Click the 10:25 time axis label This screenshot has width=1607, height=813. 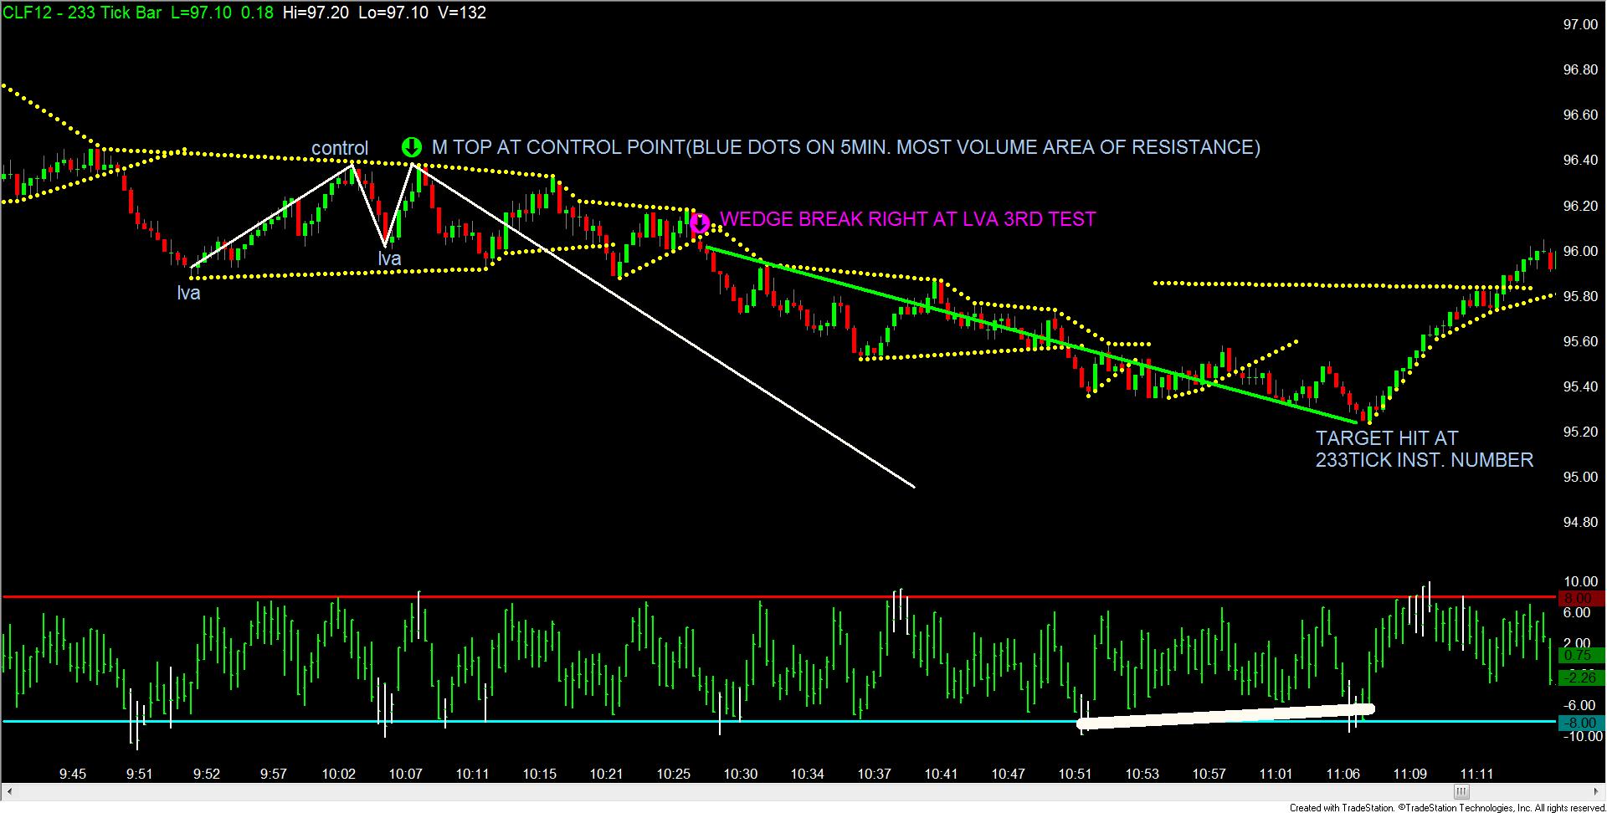coord(674,775)
